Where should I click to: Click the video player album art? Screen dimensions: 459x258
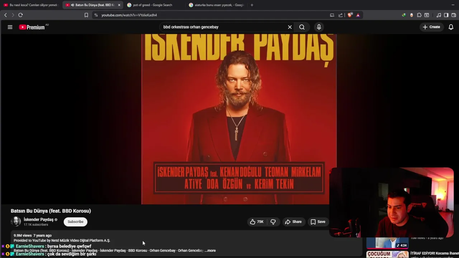point(239,119)
